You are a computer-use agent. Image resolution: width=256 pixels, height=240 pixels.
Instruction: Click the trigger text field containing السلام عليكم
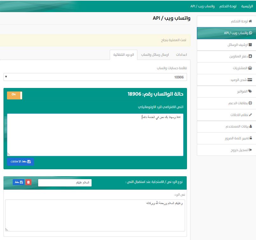pyautogui.click(x=65, y=183)
